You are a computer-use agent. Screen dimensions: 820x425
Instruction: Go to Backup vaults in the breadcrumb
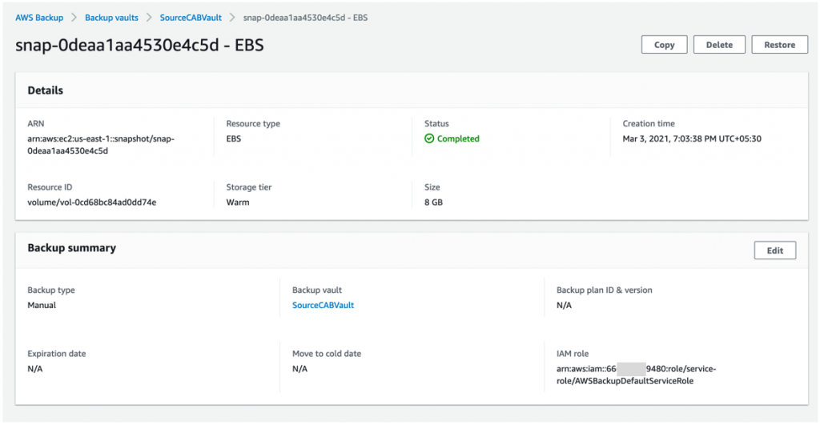pyautogui.click(x=111, y=18)
